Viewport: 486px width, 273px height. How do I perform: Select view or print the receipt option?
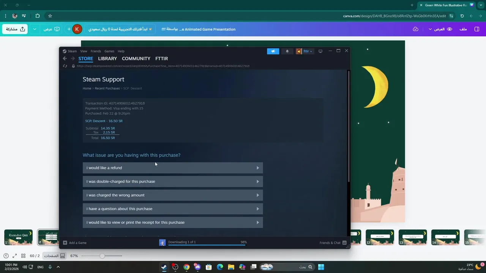[x=173, y=223]
